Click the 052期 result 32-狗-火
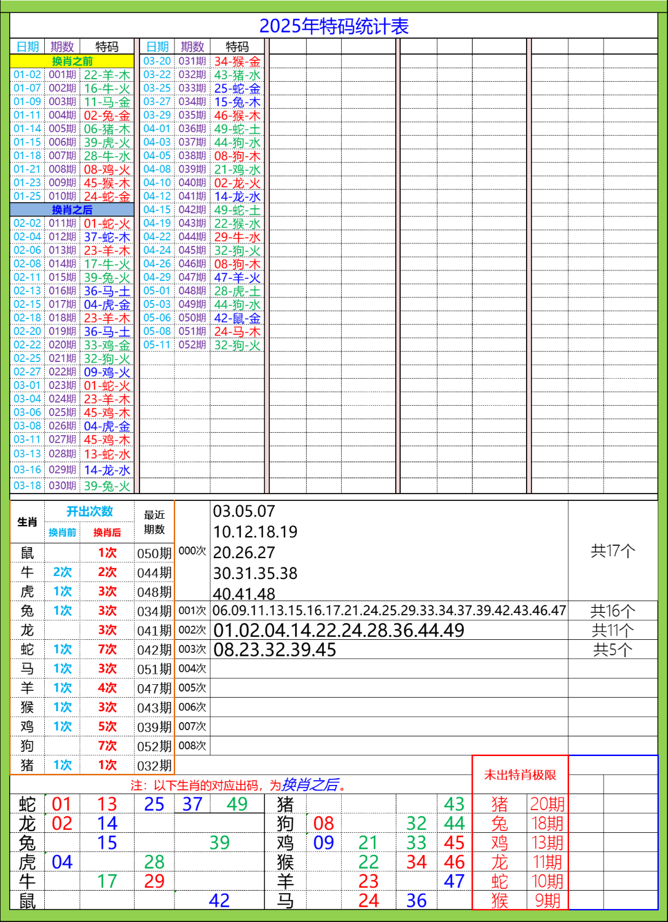 [x=237, y=345]
